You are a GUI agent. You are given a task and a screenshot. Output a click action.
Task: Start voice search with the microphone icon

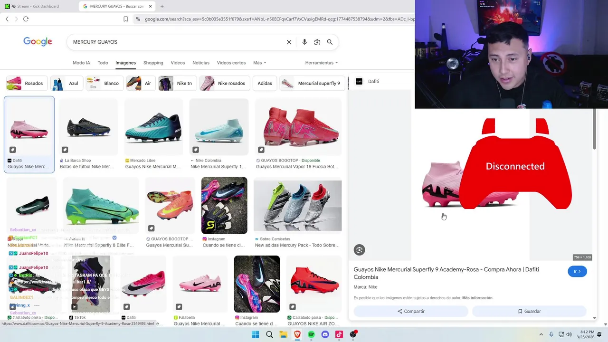click(x=304, y=42)
